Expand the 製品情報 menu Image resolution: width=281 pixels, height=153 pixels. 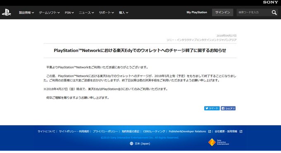(x=26, y=12)
